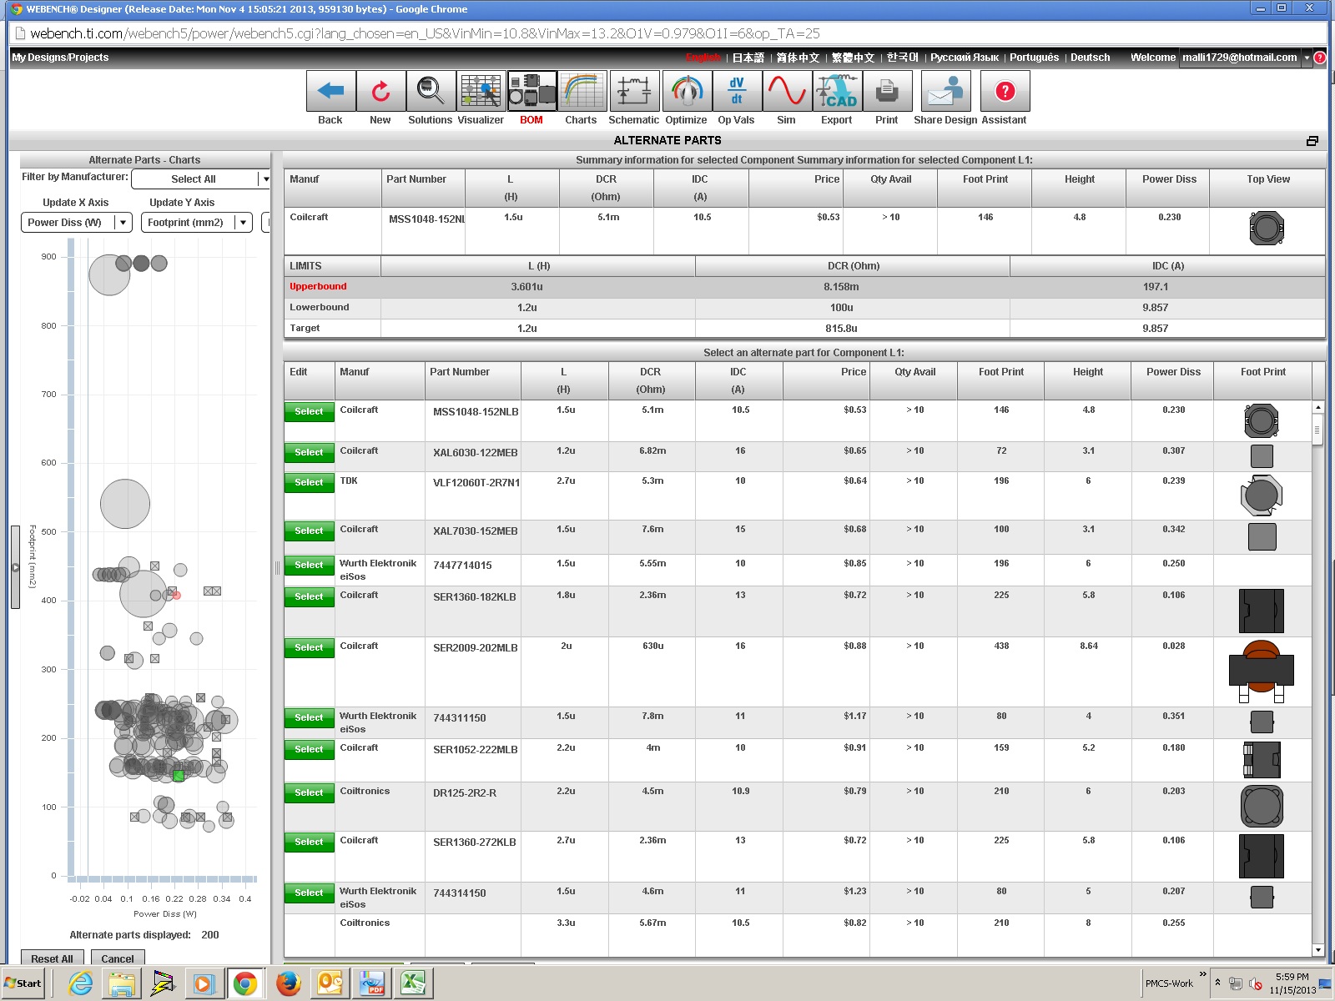
Task: Open the Solutions magnifier icon
Action: pyautogui.click(x=431, y=91)
